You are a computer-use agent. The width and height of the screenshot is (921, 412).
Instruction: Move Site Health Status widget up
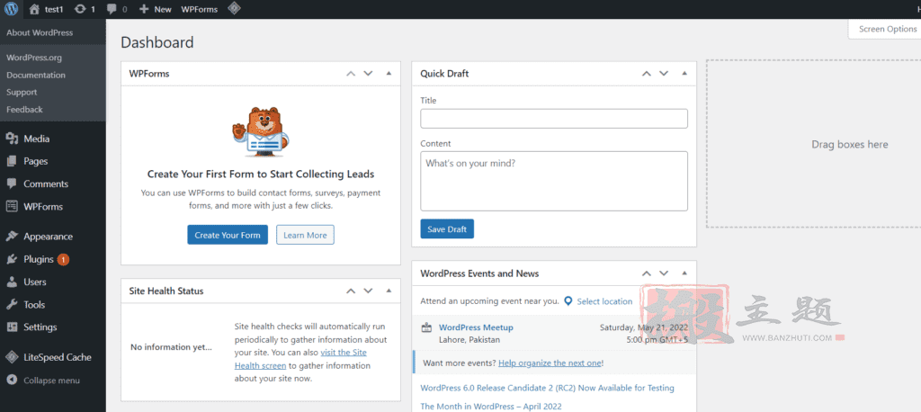(351, 291)
